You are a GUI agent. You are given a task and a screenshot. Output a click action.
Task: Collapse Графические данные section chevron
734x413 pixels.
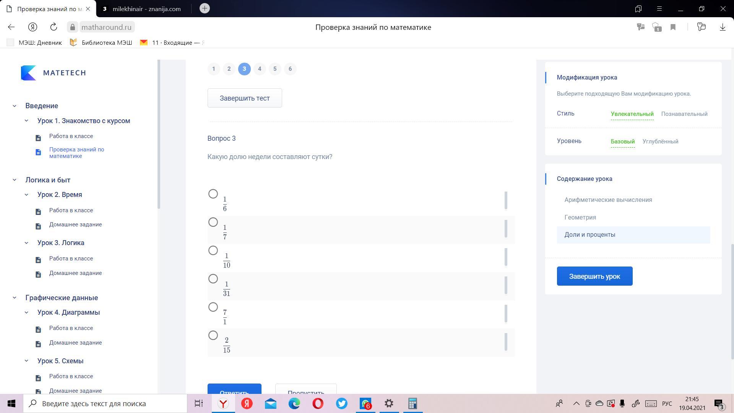(15, 298)
